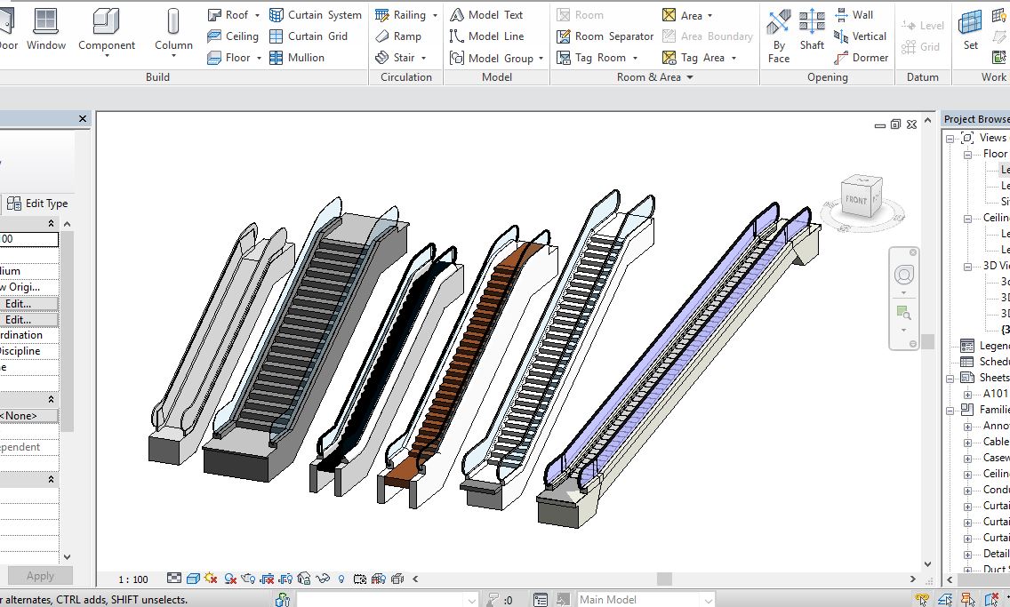This screenshot has height=607, width=1010.
Task: Select the Shaft opening tool
Action: [811, 34]
